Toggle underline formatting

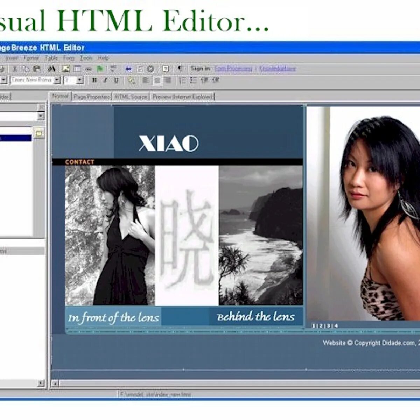[116, 80]
